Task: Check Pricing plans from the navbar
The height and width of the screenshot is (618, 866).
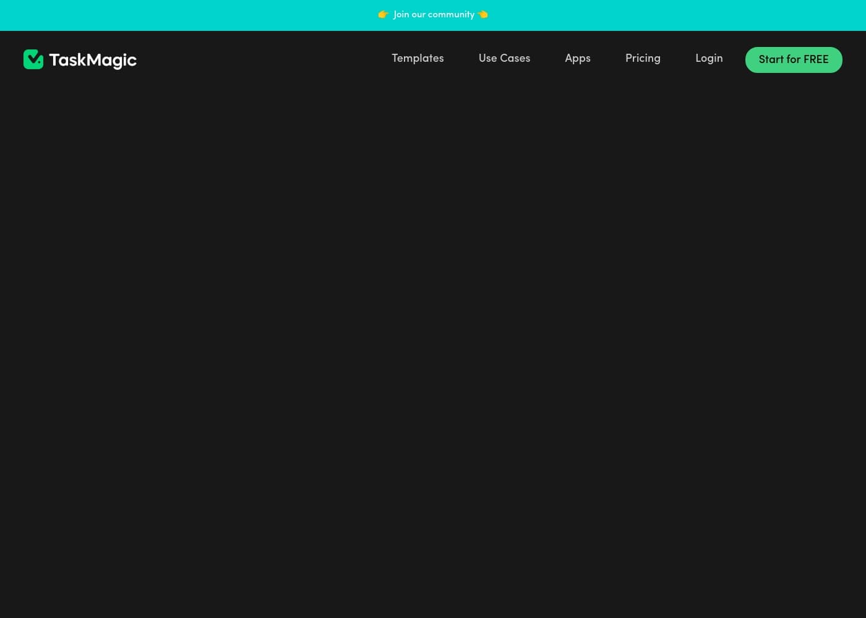Action: click(643, 59)
